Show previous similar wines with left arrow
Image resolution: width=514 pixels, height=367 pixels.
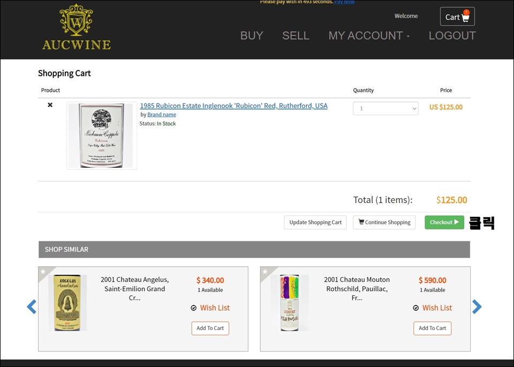(32, 306)
